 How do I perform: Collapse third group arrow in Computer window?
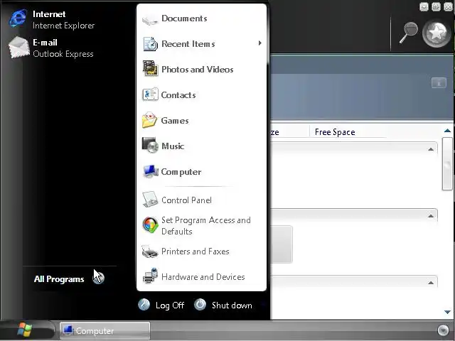(431, 283)
